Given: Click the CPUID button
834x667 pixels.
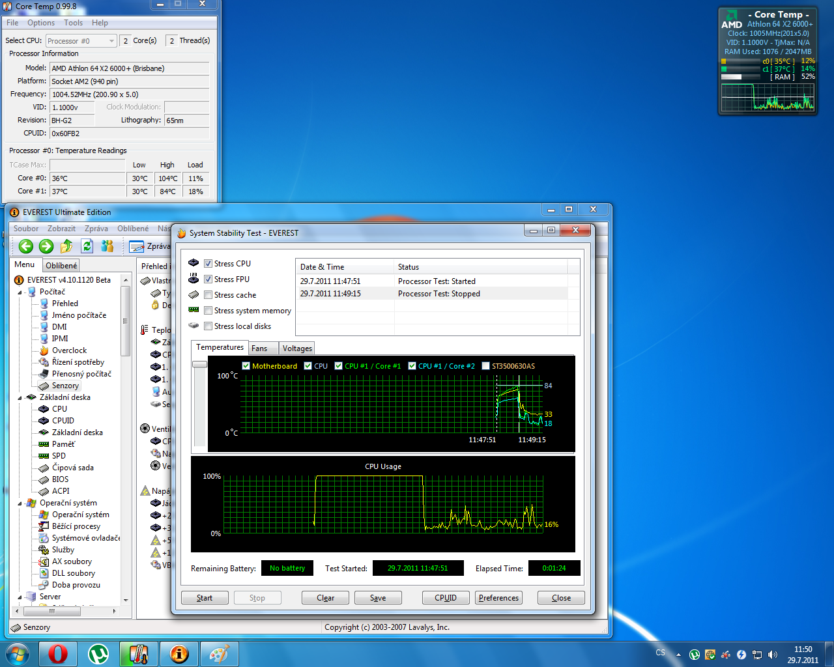Looking at the screenshot, I should [446, 598].
